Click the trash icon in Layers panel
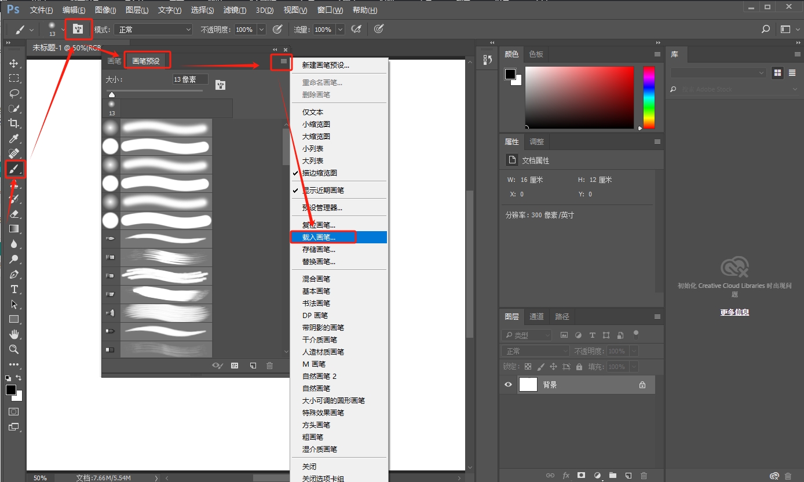 (644, 476)
